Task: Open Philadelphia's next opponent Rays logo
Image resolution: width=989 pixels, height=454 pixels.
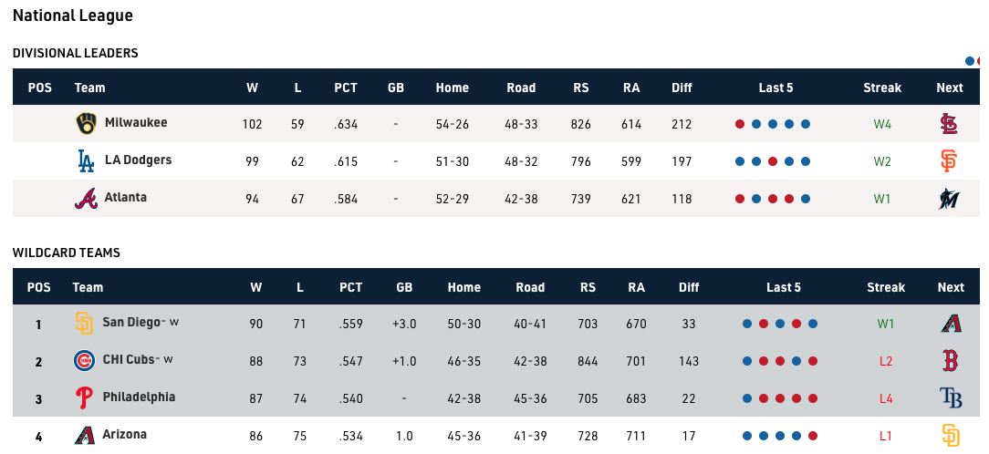Action: point(951,397)
